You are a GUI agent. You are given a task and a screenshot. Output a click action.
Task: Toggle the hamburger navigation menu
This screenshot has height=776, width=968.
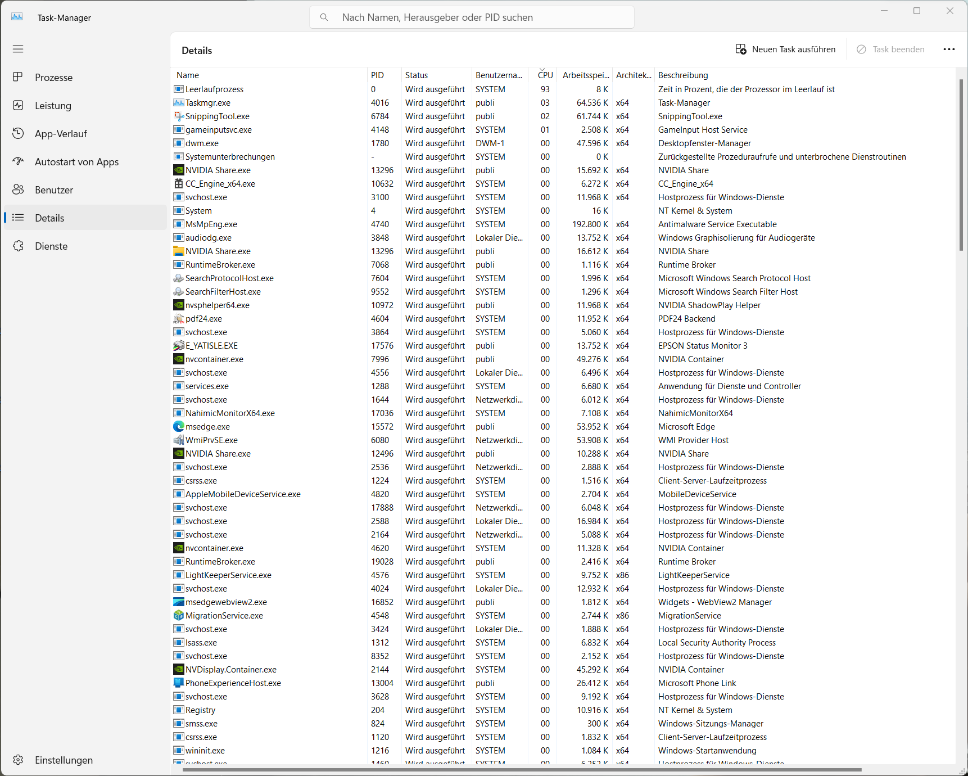(x=18, y=49)
